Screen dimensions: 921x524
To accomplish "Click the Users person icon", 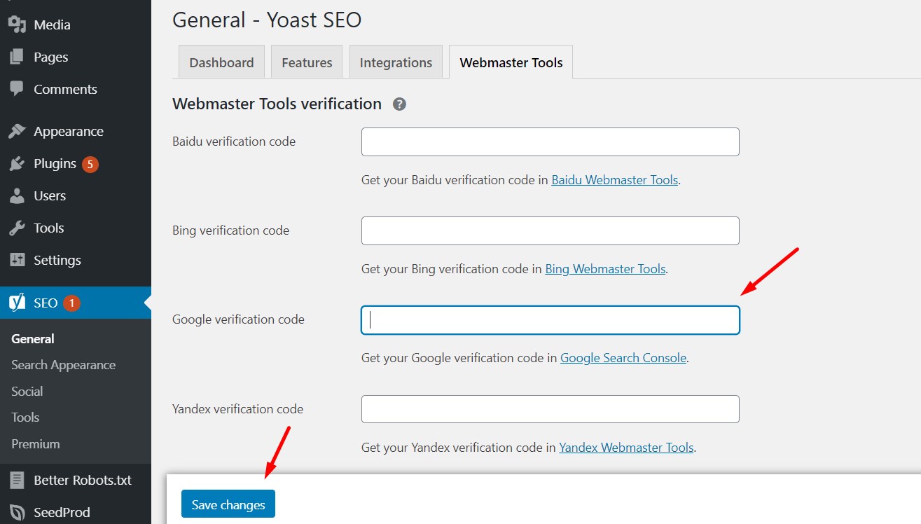I will click(17, 195).
